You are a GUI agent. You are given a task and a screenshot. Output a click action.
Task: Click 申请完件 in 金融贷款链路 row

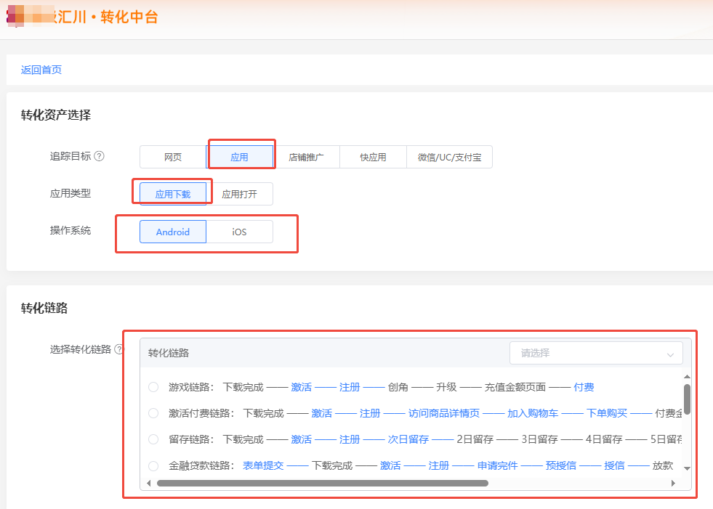(x=497, y=466)
